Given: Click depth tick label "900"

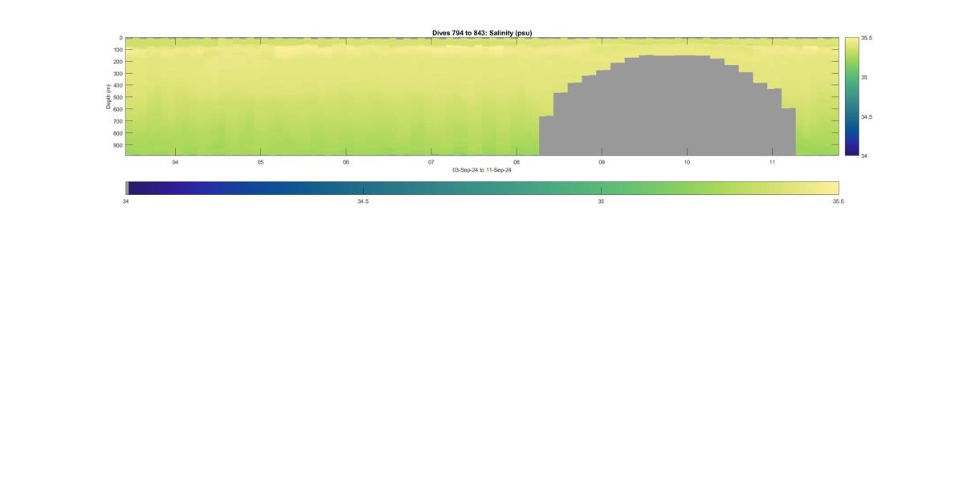Looking at the screenshot, I should point(117,146).
